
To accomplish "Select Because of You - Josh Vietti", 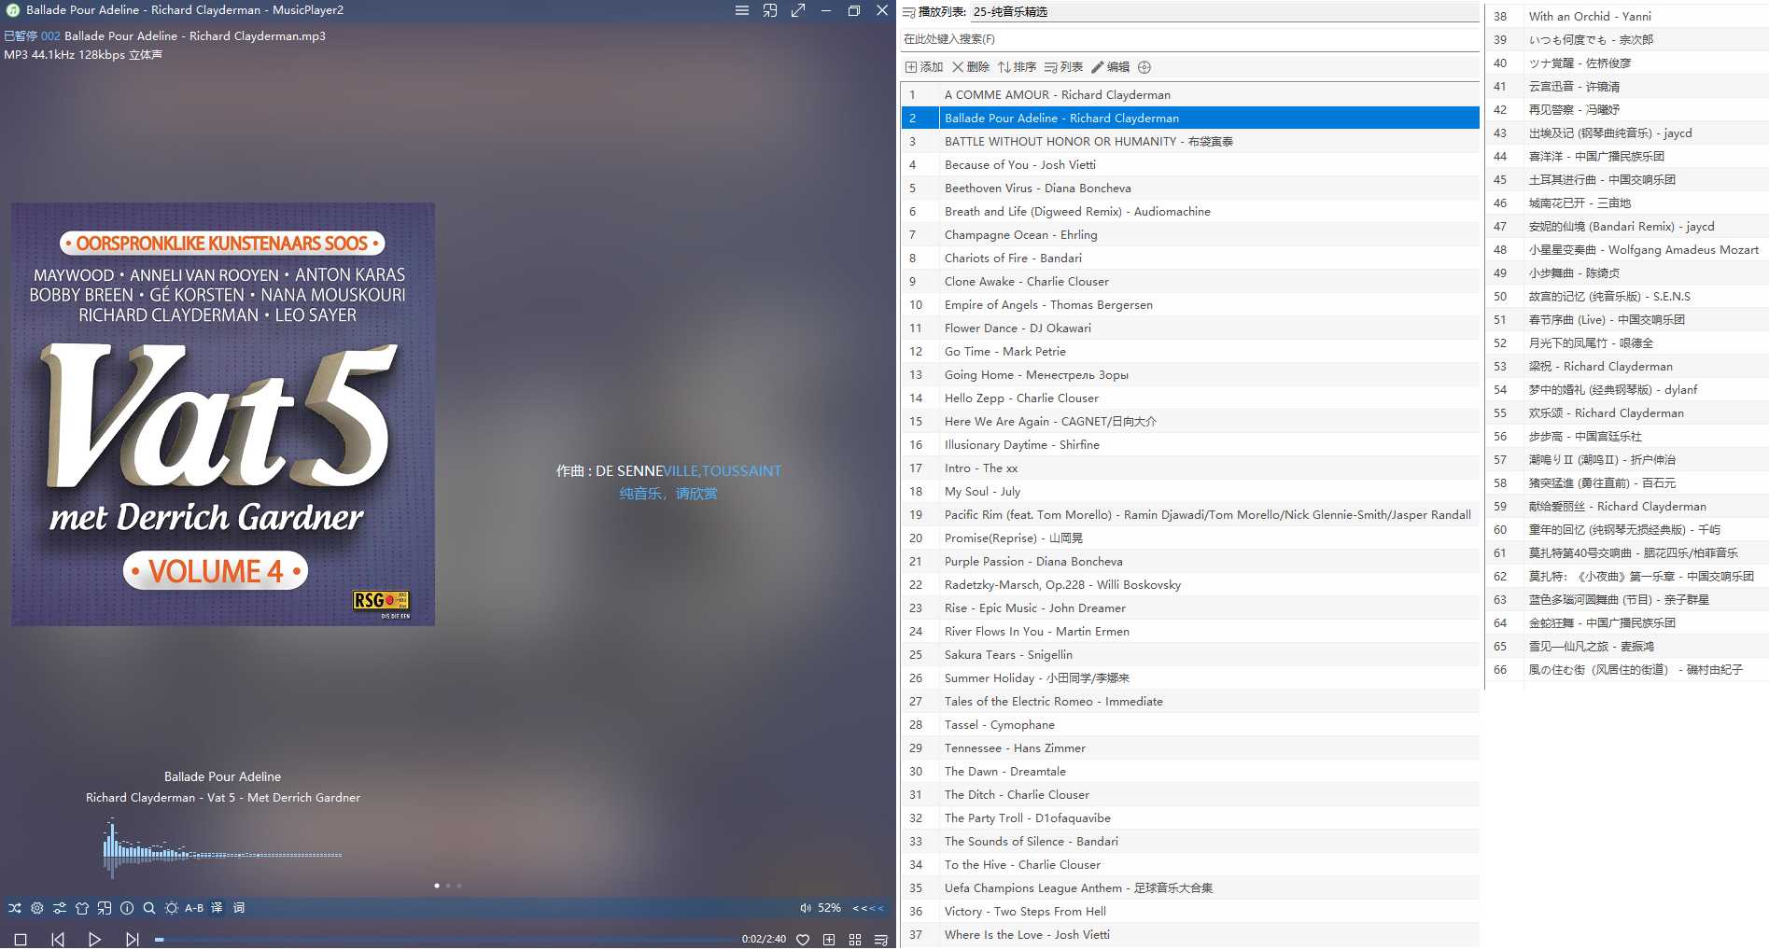I will [1190, 164].
